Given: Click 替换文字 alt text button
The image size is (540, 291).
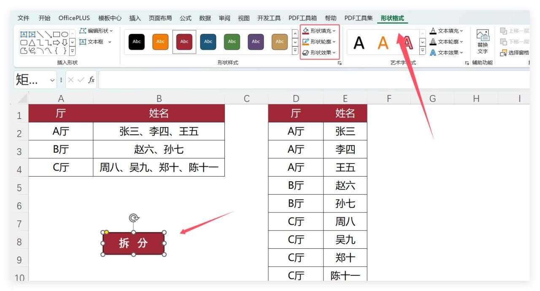Looking at the screenshot, I should click(483, 42).
